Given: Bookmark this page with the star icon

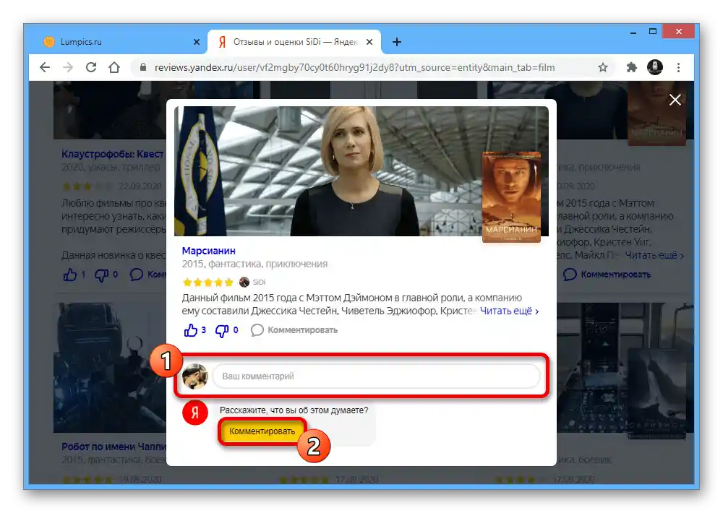Looking at the screenshot, I should point(603,67).
